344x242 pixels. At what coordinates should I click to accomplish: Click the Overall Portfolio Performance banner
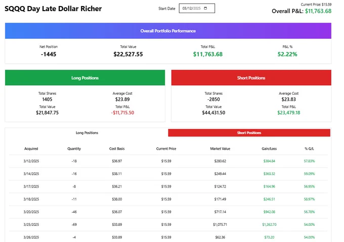click(x=168, y=31)
